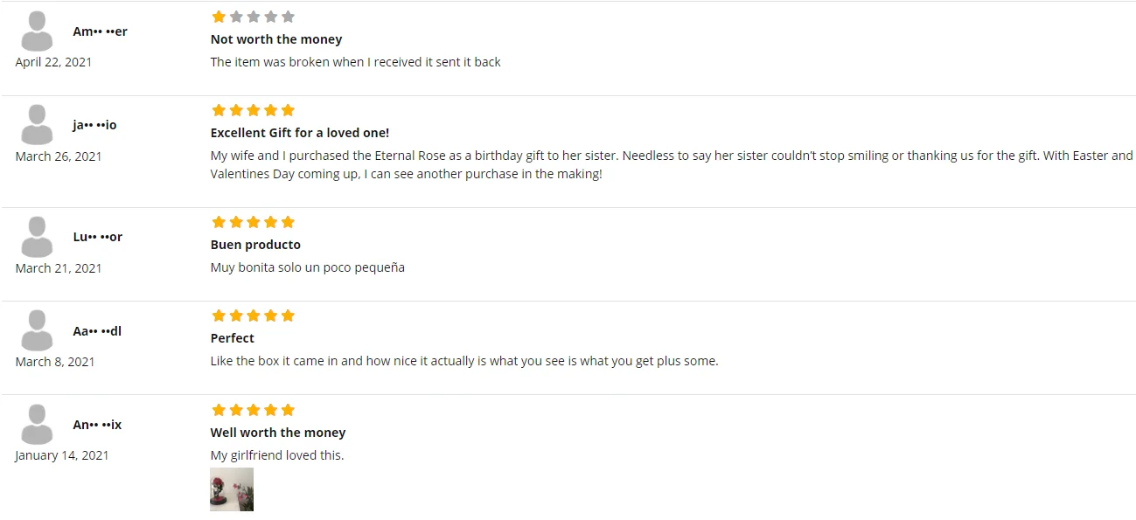Click the 'The item was broken' review text

pos(355,62)
